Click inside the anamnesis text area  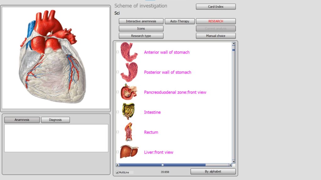point(56,138)
